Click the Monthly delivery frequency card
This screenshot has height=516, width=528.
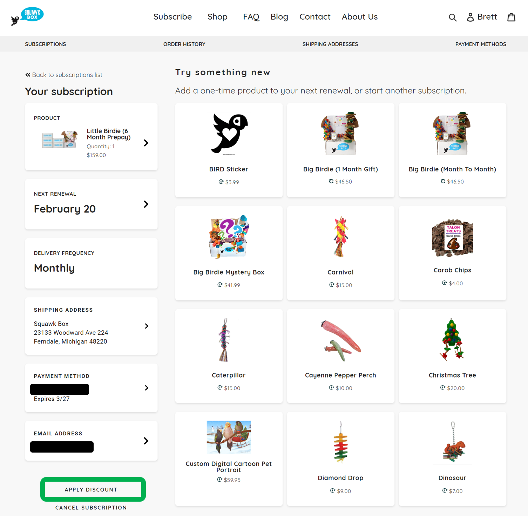tap(91, 263)
